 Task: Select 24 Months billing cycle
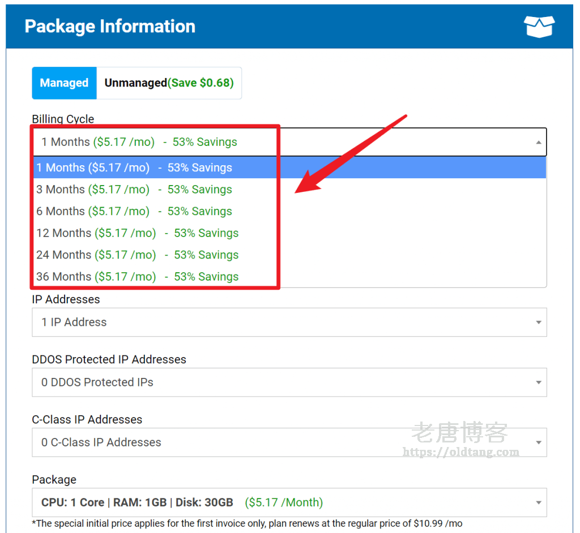[137, 255]
